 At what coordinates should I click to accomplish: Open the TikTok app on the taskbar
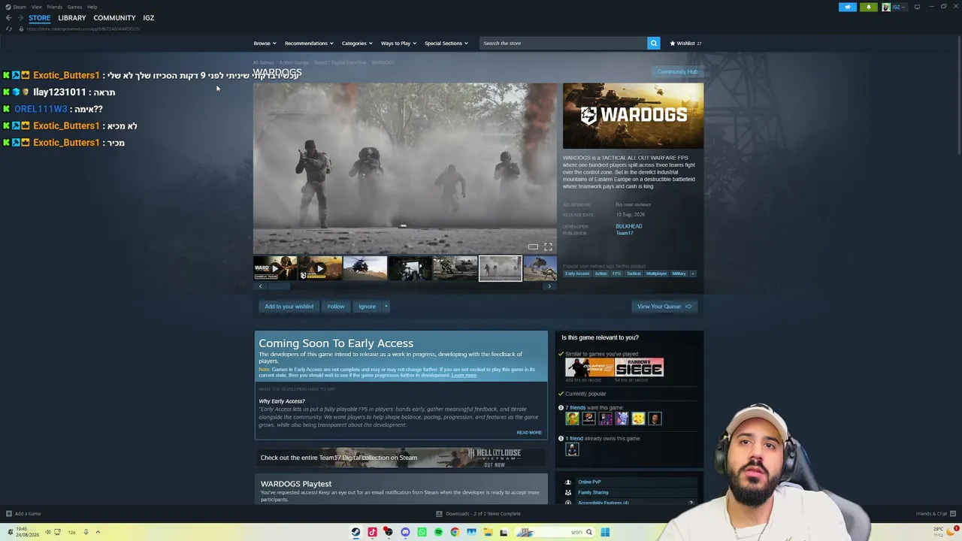point(372,532)
